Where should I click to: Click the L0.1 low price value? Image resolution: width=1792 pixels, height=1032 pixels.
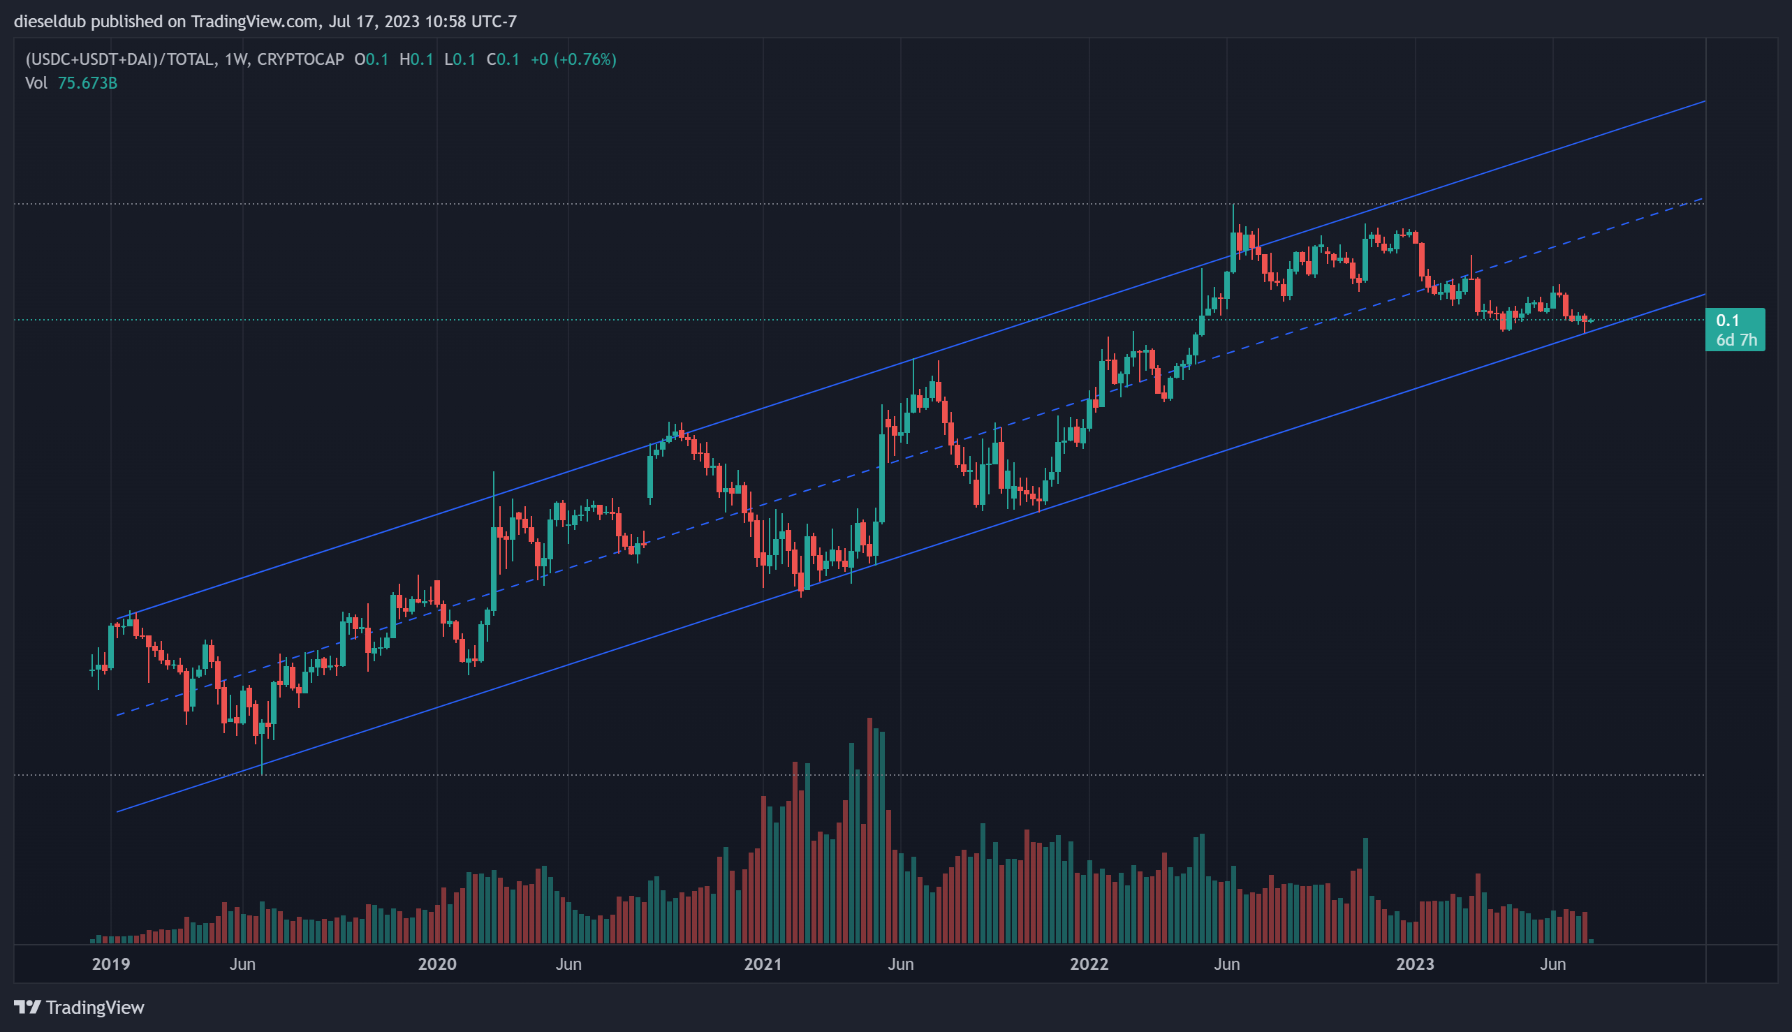[460, 59]
